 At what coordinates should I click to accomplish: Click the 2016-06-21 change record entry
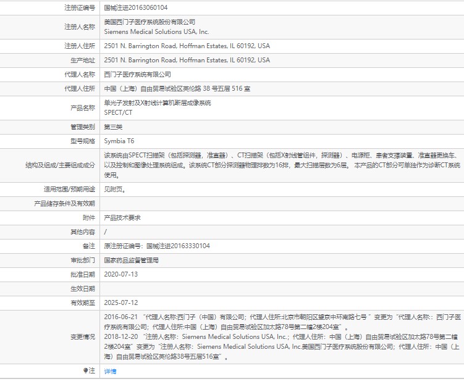282,322
